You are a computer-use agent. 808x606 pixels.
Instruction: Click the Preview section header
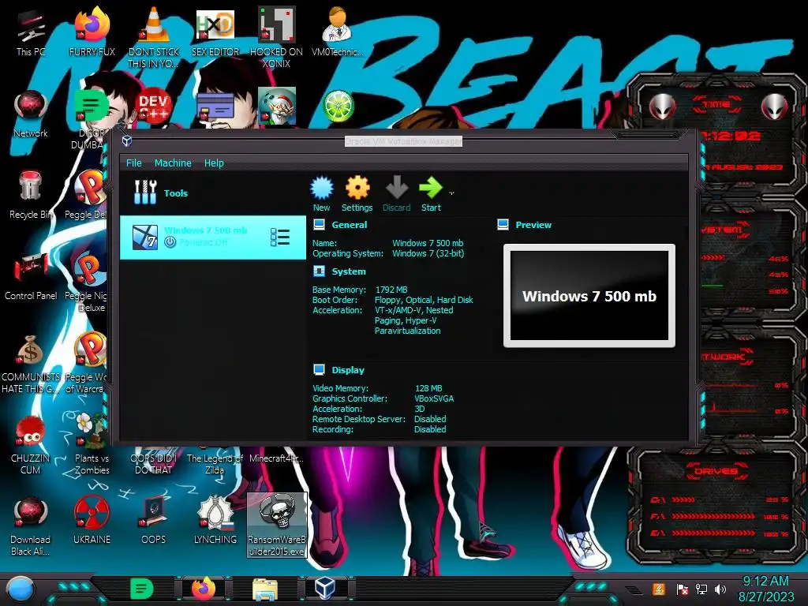coord(533,225)
